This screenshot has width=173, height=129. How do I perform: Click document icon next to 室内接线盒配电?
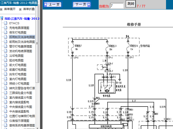(x=6, y=102)
